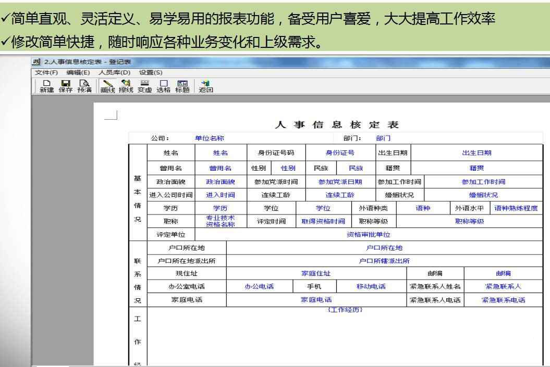
Task: Activate the 选格 (select cell) tool
Action: tap(164, 86)
